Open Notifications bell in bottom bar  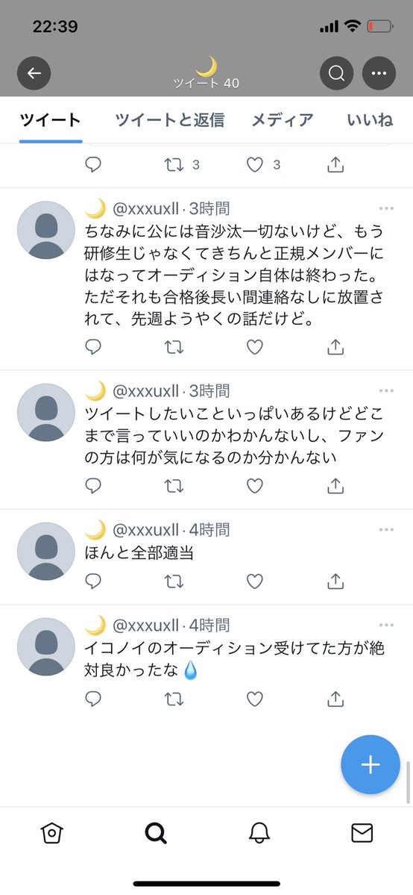tap(259, 834)
